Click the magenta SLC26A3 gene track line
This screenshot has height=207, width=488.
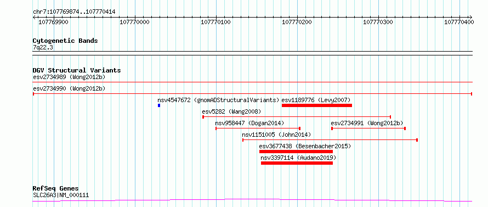(x=252, y=200)
